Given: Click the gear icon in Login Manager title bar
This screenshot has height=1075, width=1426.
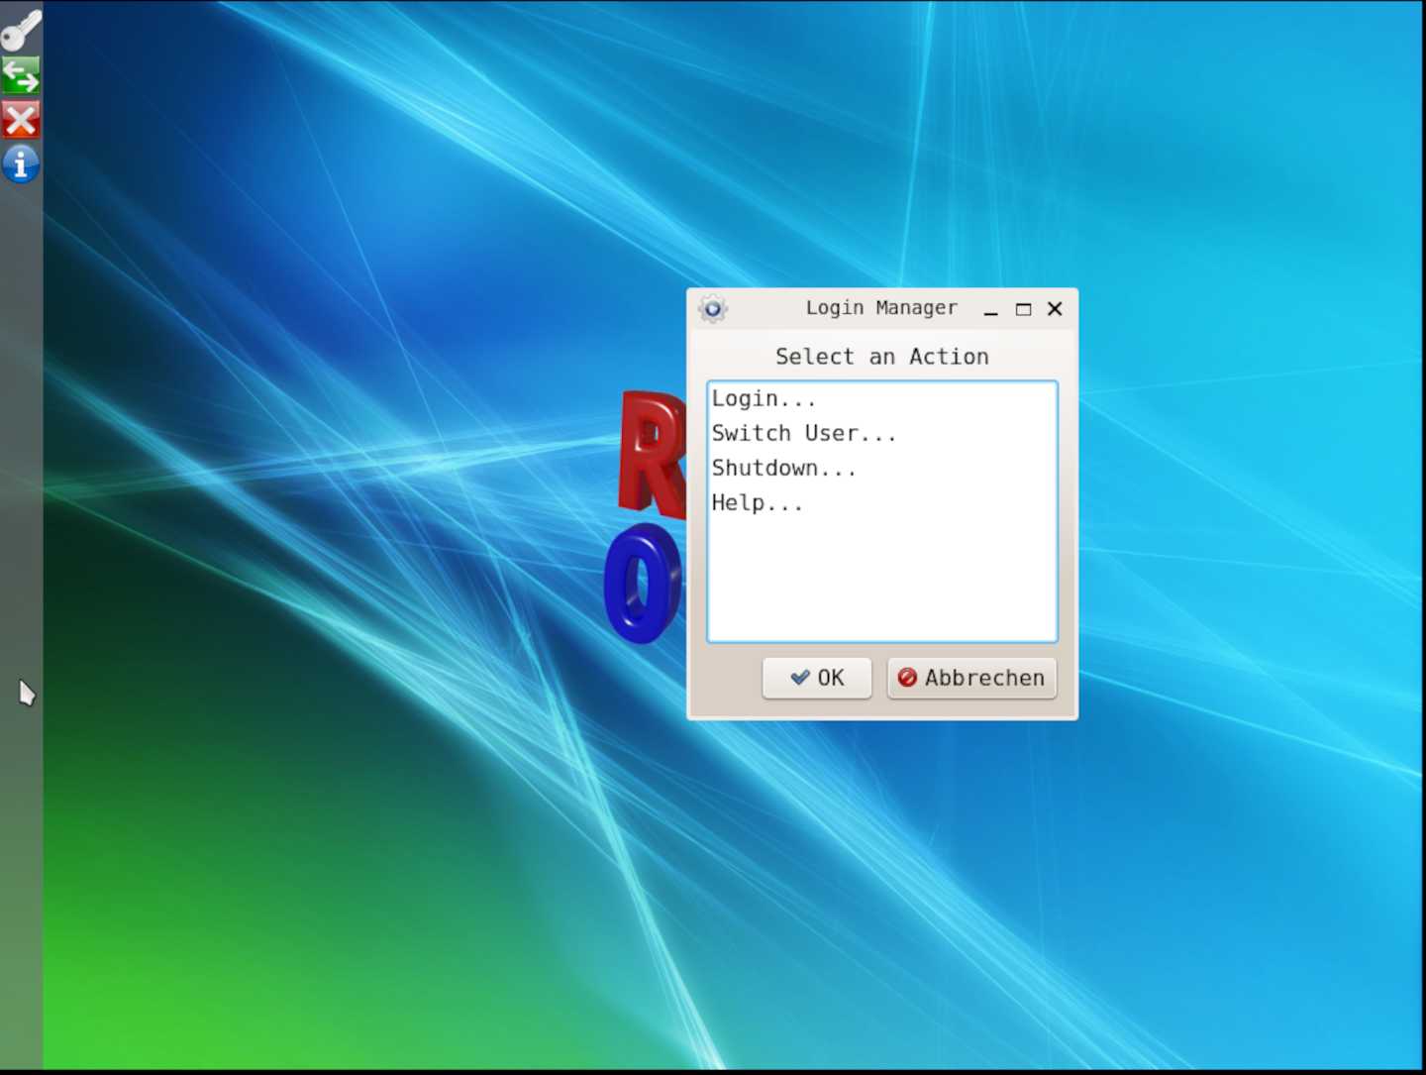Looking at the screenshot, I should pos(712,309).
